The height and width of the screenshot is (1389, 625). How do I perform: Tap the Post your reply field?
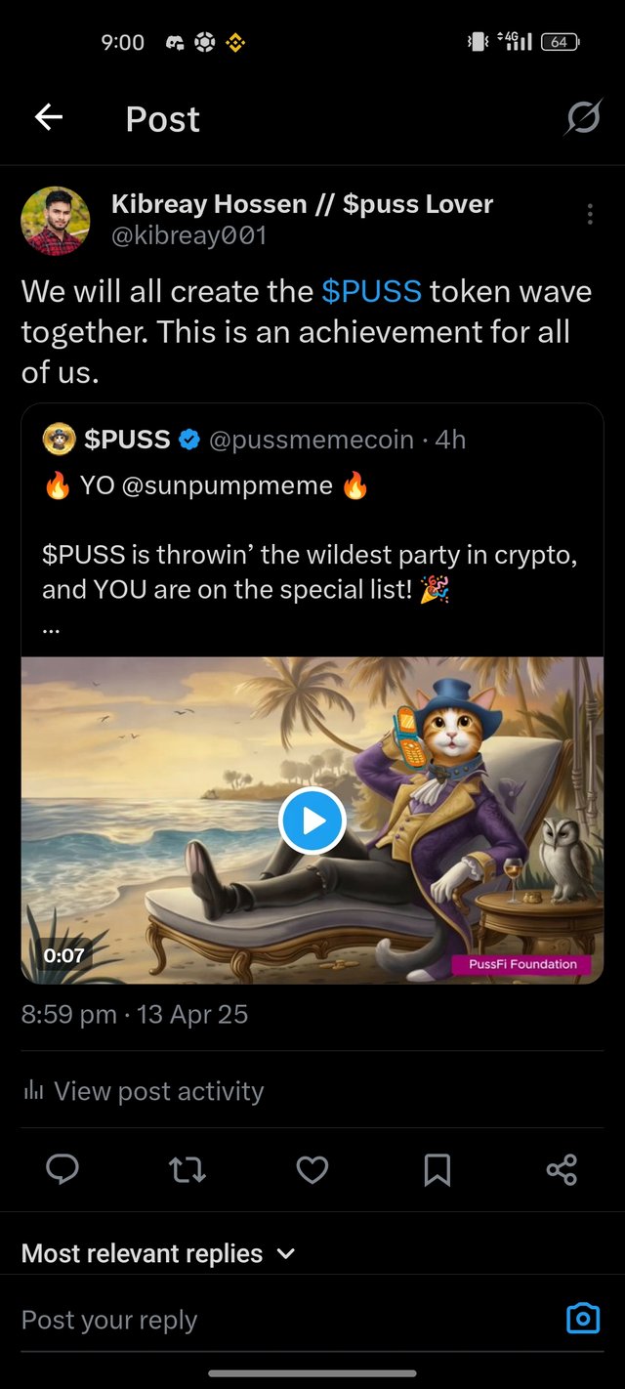pos(244,1320)
